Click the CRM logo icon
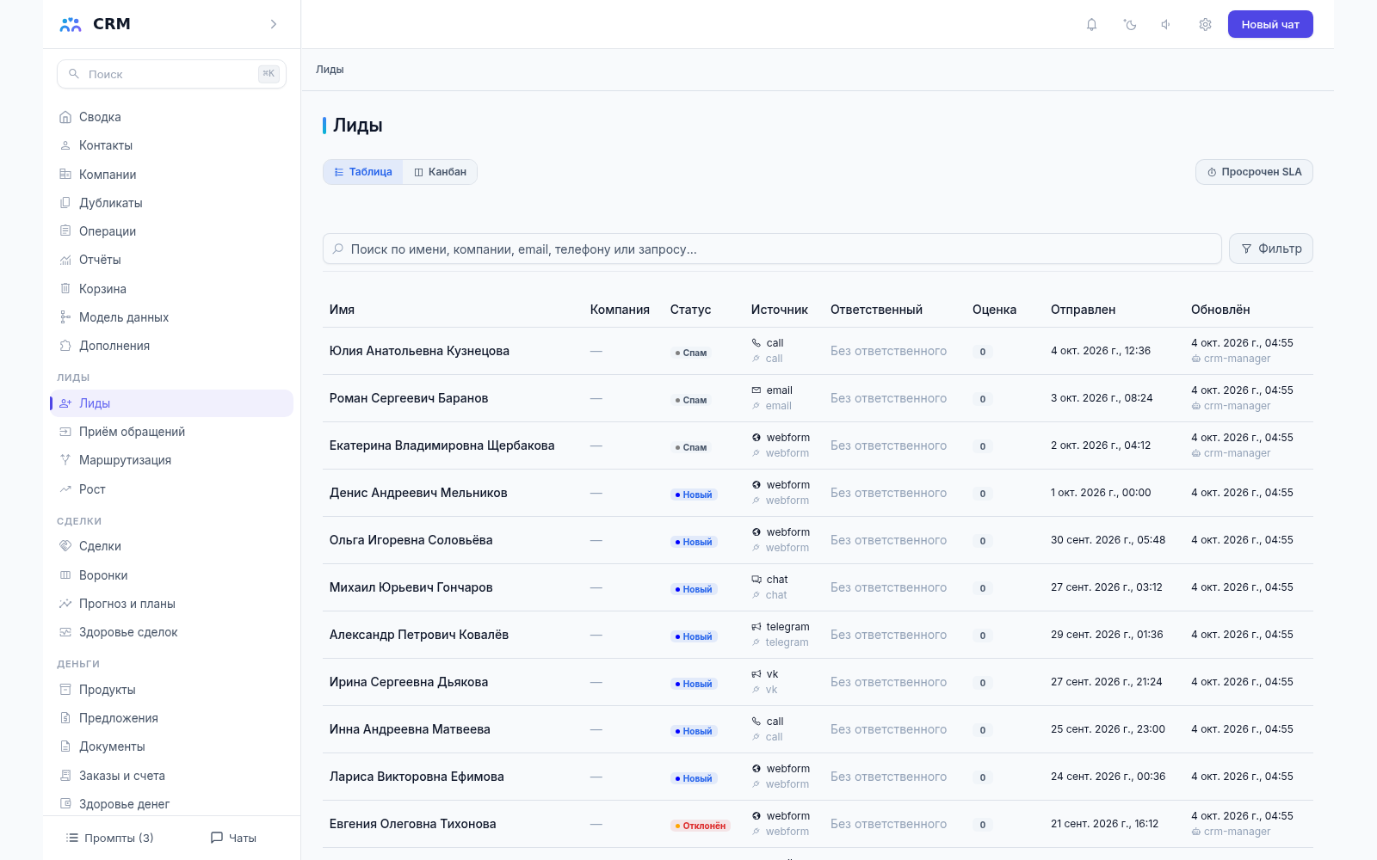Viewport: 1377px width, 860px height. (x=71, y=24)
